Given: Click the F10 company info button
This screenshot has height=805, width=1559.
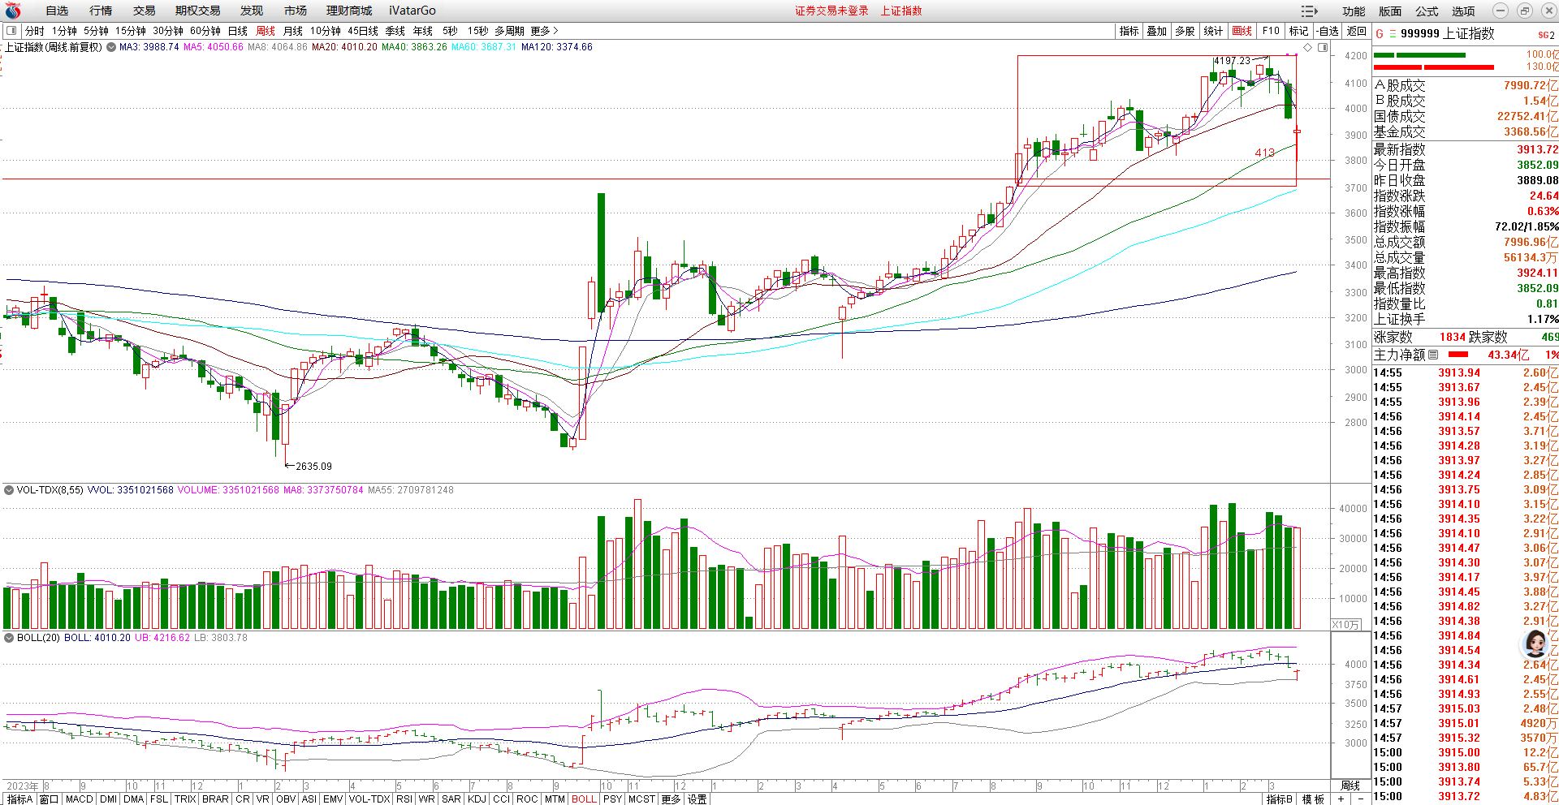Looking at the screenshot, I should tap(1271, 31).
